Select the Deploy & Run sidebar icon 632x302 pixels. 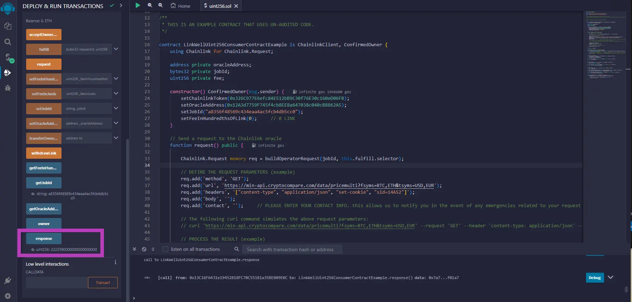tap(7, 73)
